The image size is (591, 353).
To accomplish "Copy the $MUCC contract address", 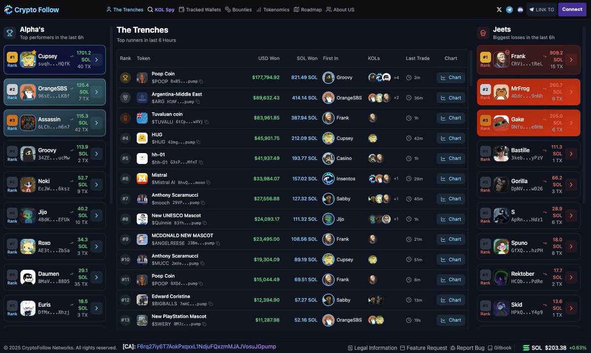I will coord(202,263).
